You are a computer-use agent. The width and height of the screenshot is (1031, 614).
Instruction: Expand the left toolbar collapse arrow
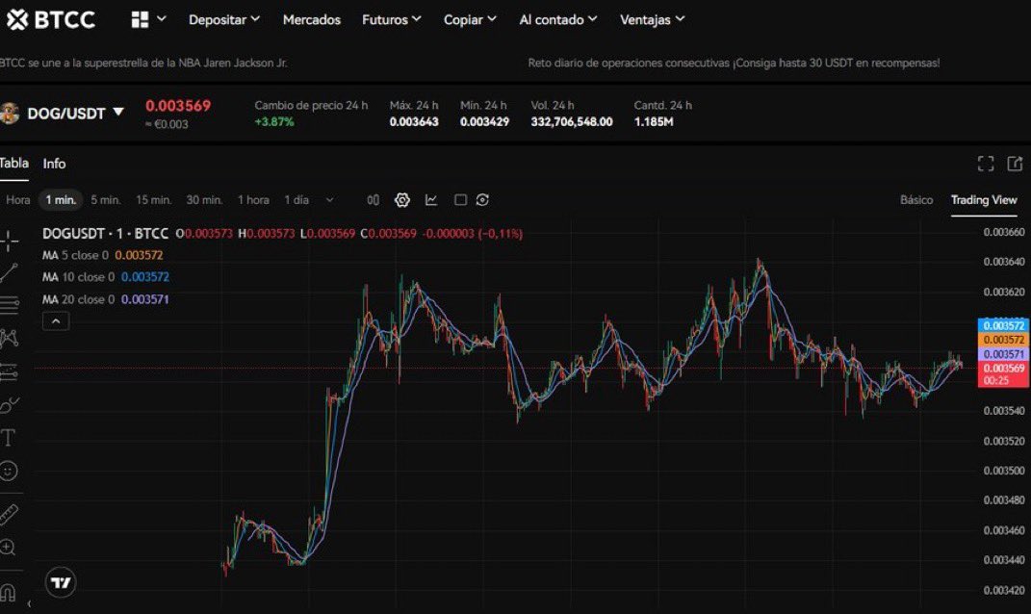point(29,603)
